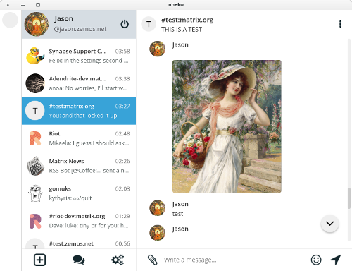Open the chat bubbles room directory icon
352x271 pixels.
click(x=79, y=260)
